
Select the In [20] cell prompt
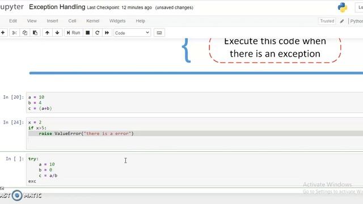pos(14,97)
